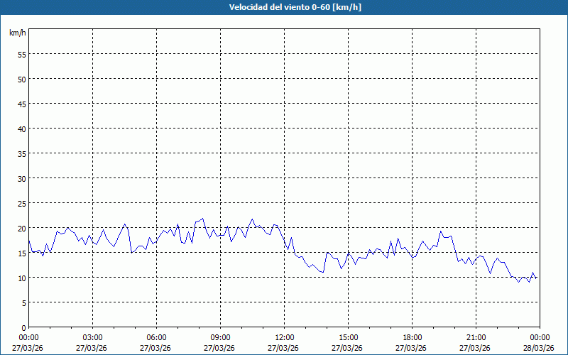This screenshot has height=355, width=568.
Task: Select the 50 value label on the y-axis
Action: pos(21,79)
